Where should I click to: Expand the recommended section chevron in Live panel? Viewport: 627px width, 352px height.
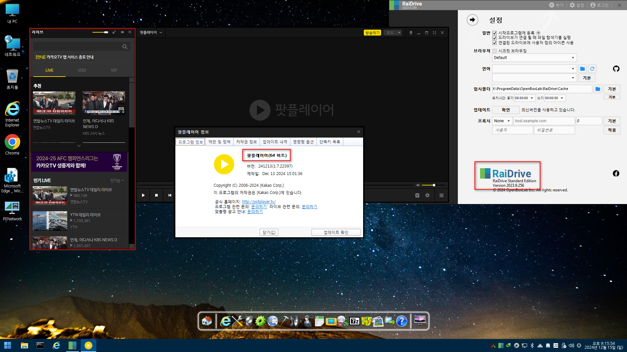point(79,146)
